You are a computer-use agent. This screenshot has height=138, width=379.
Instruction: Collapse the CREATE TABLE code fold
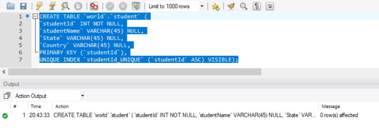[35, 16]
